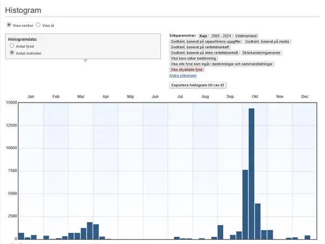This screenshot has height=244, width=325.
Task: Click the 'Mar' month label above chart
Action: [81, 97]
